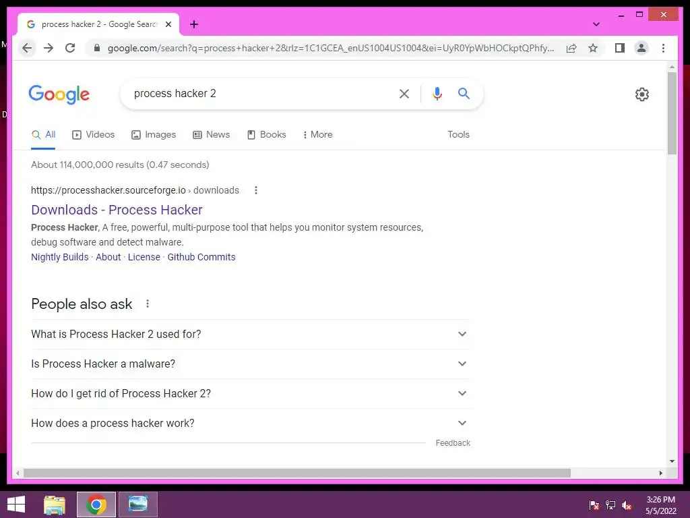Click the Google logo
This screenshot has height=518, width=690.
(x=59, y=94)
